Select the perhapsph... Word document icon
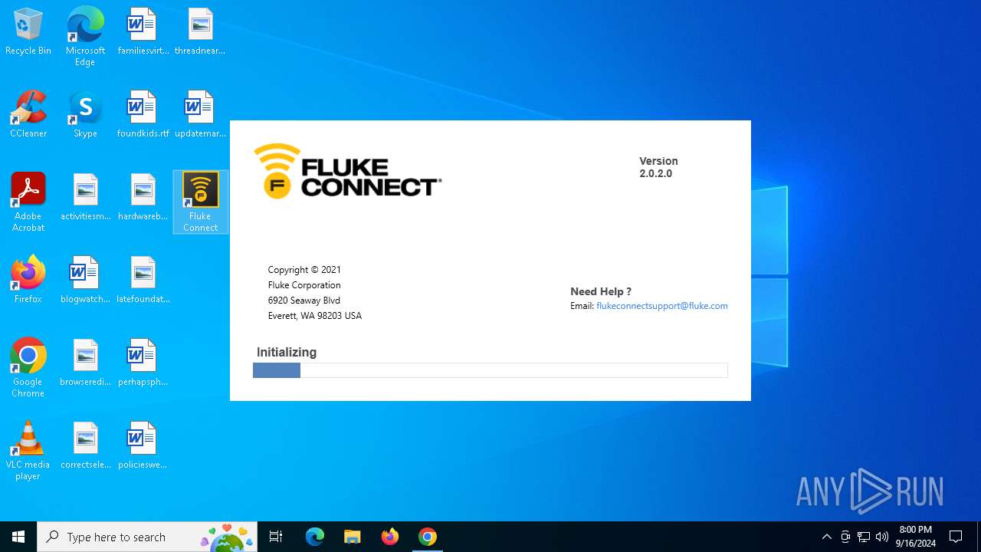The height and width of the screenshot is (552, 981). click(x=143, y=363)
